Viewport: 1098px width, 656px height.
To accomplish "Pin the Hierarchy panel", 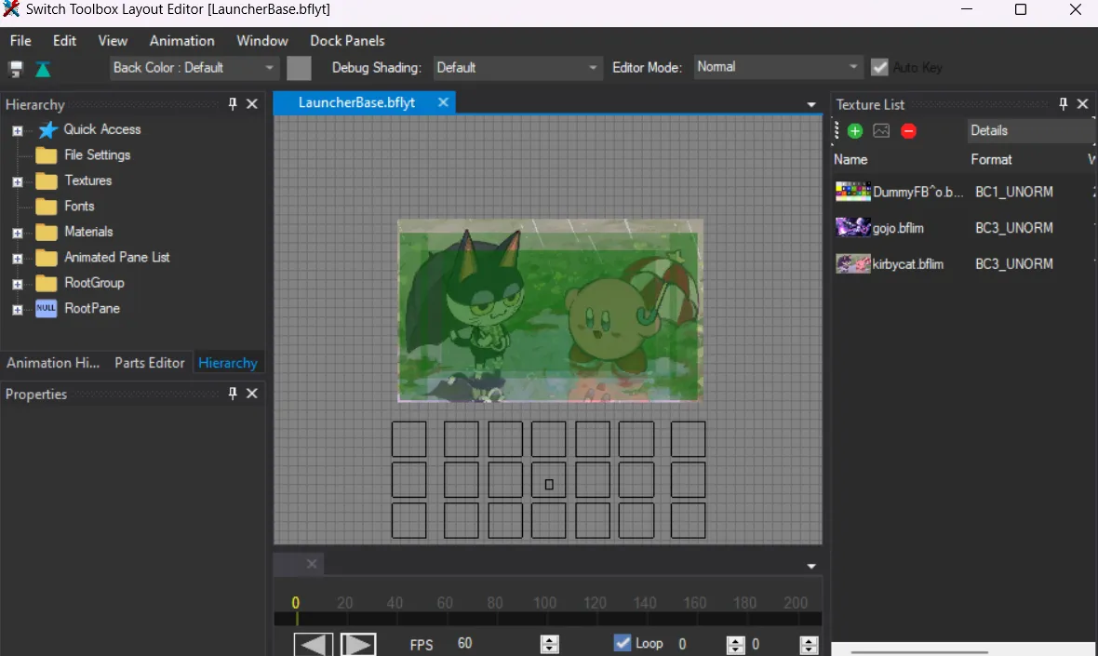I will [x=233, y=104].
